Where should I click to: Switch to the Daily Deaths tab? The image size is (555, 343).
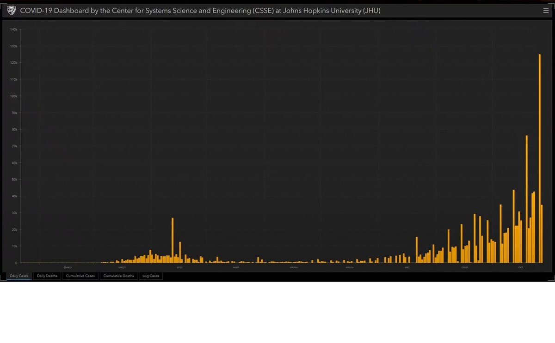click(x=47, y=276)
